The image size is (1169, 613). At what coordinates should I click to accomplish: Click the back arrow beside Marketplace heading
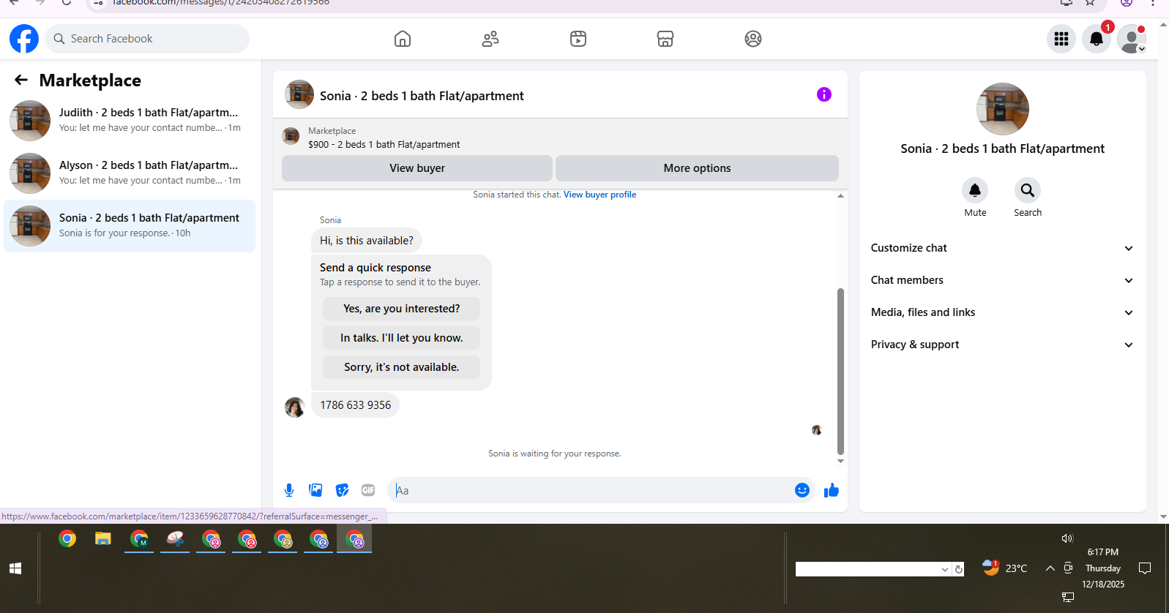(21, 80)
